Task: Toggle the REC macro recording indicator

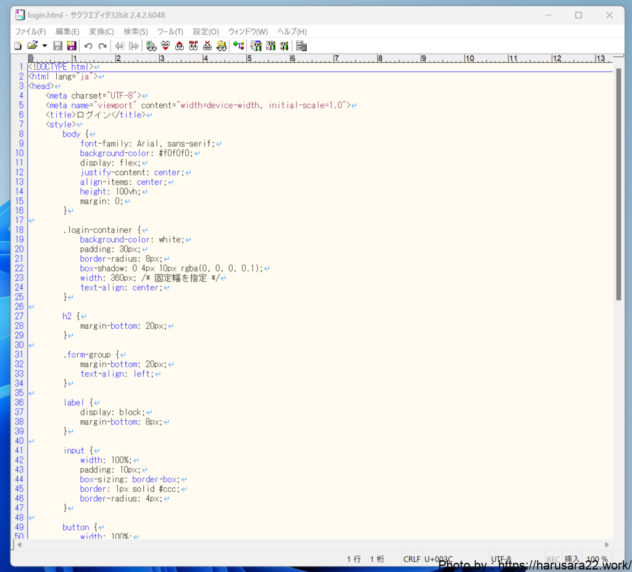Action: tap(553, 559)
